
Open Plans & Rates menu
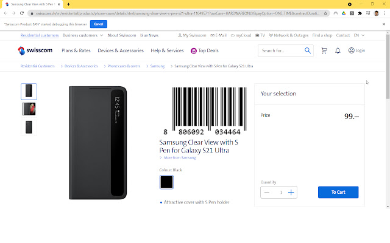coord(76,50)
